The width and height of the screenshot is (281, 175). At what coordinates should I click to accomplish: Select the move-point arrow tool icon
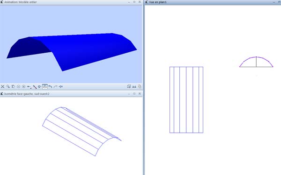[x=29, y=87]
